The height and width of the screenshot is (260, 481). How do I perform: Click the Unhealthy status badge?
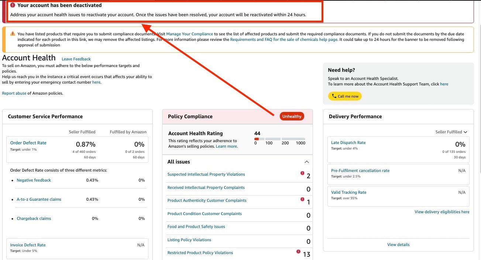pos(292,116)
